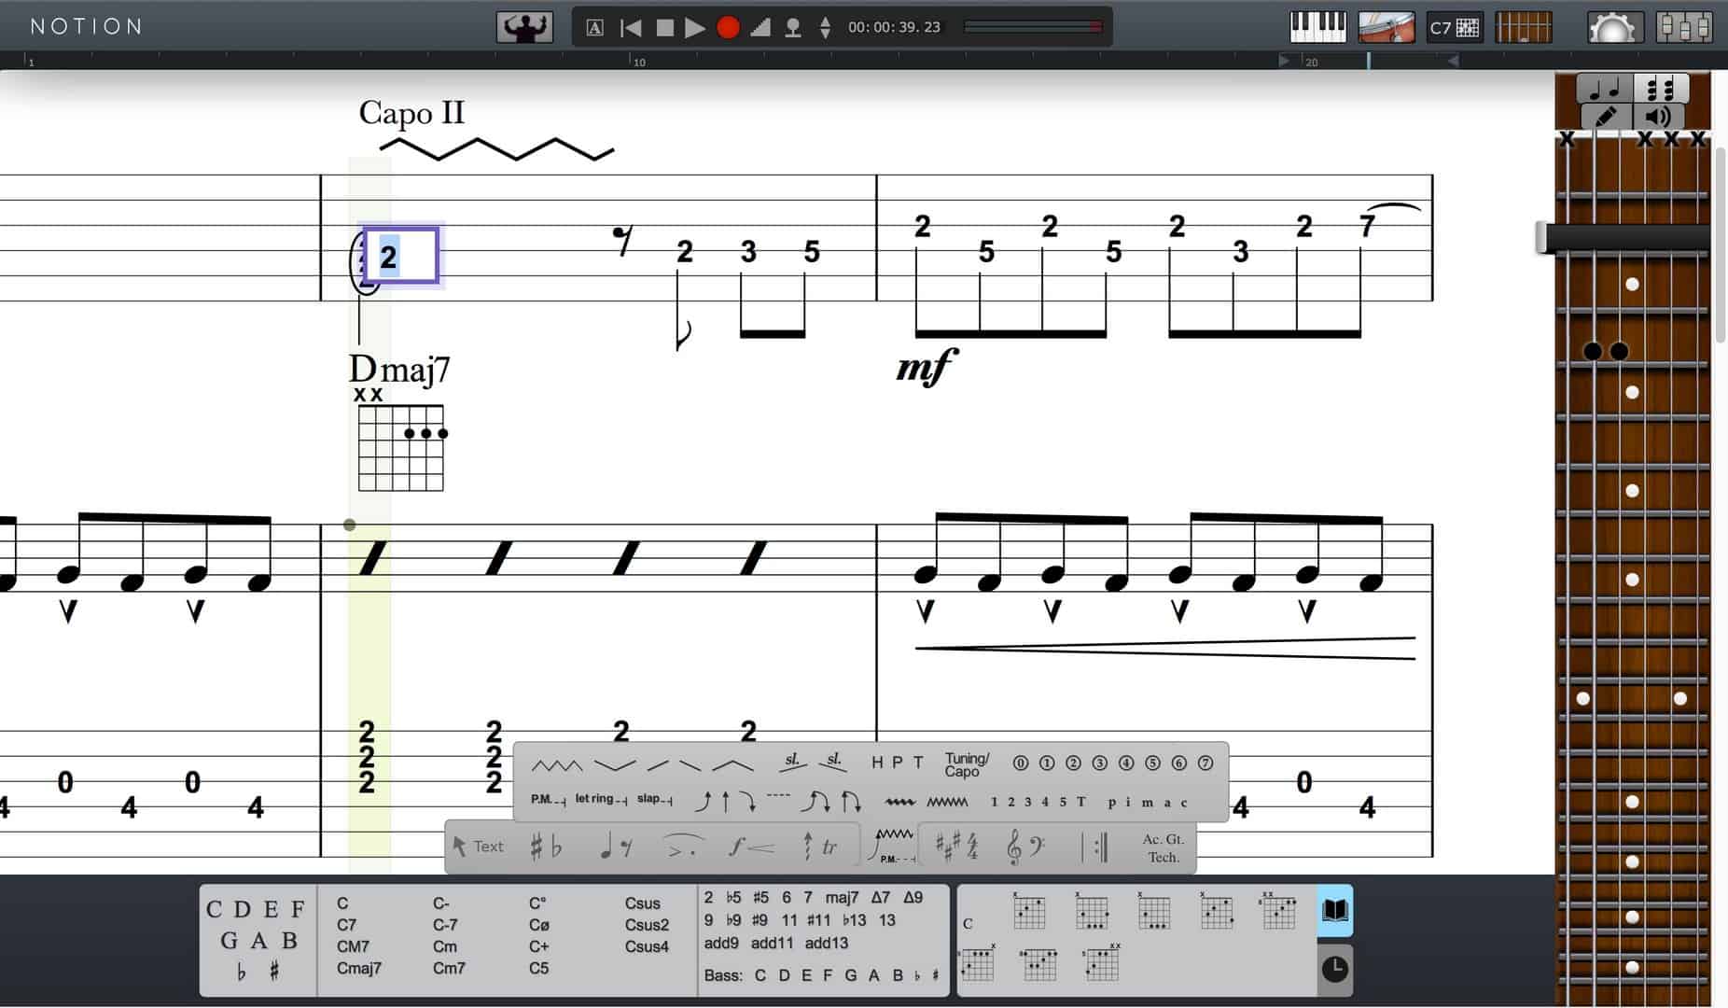Switch to the chord library book tab

(x=1334, y=911)
